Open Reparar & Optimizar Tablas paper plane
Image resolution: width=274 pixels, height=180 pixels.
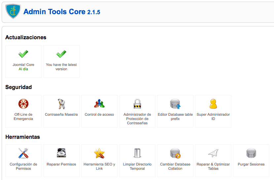click(213, 153)
